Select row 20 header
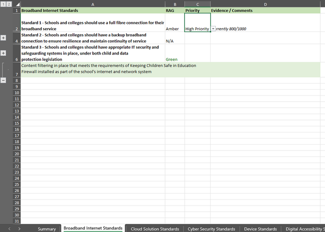The height and width of the screenshot is (232, 325). tap(16, 154)
